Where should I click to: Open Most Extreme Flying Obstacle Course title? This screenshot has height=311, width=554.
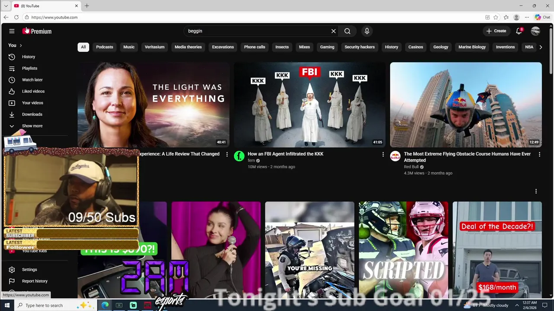467,157
